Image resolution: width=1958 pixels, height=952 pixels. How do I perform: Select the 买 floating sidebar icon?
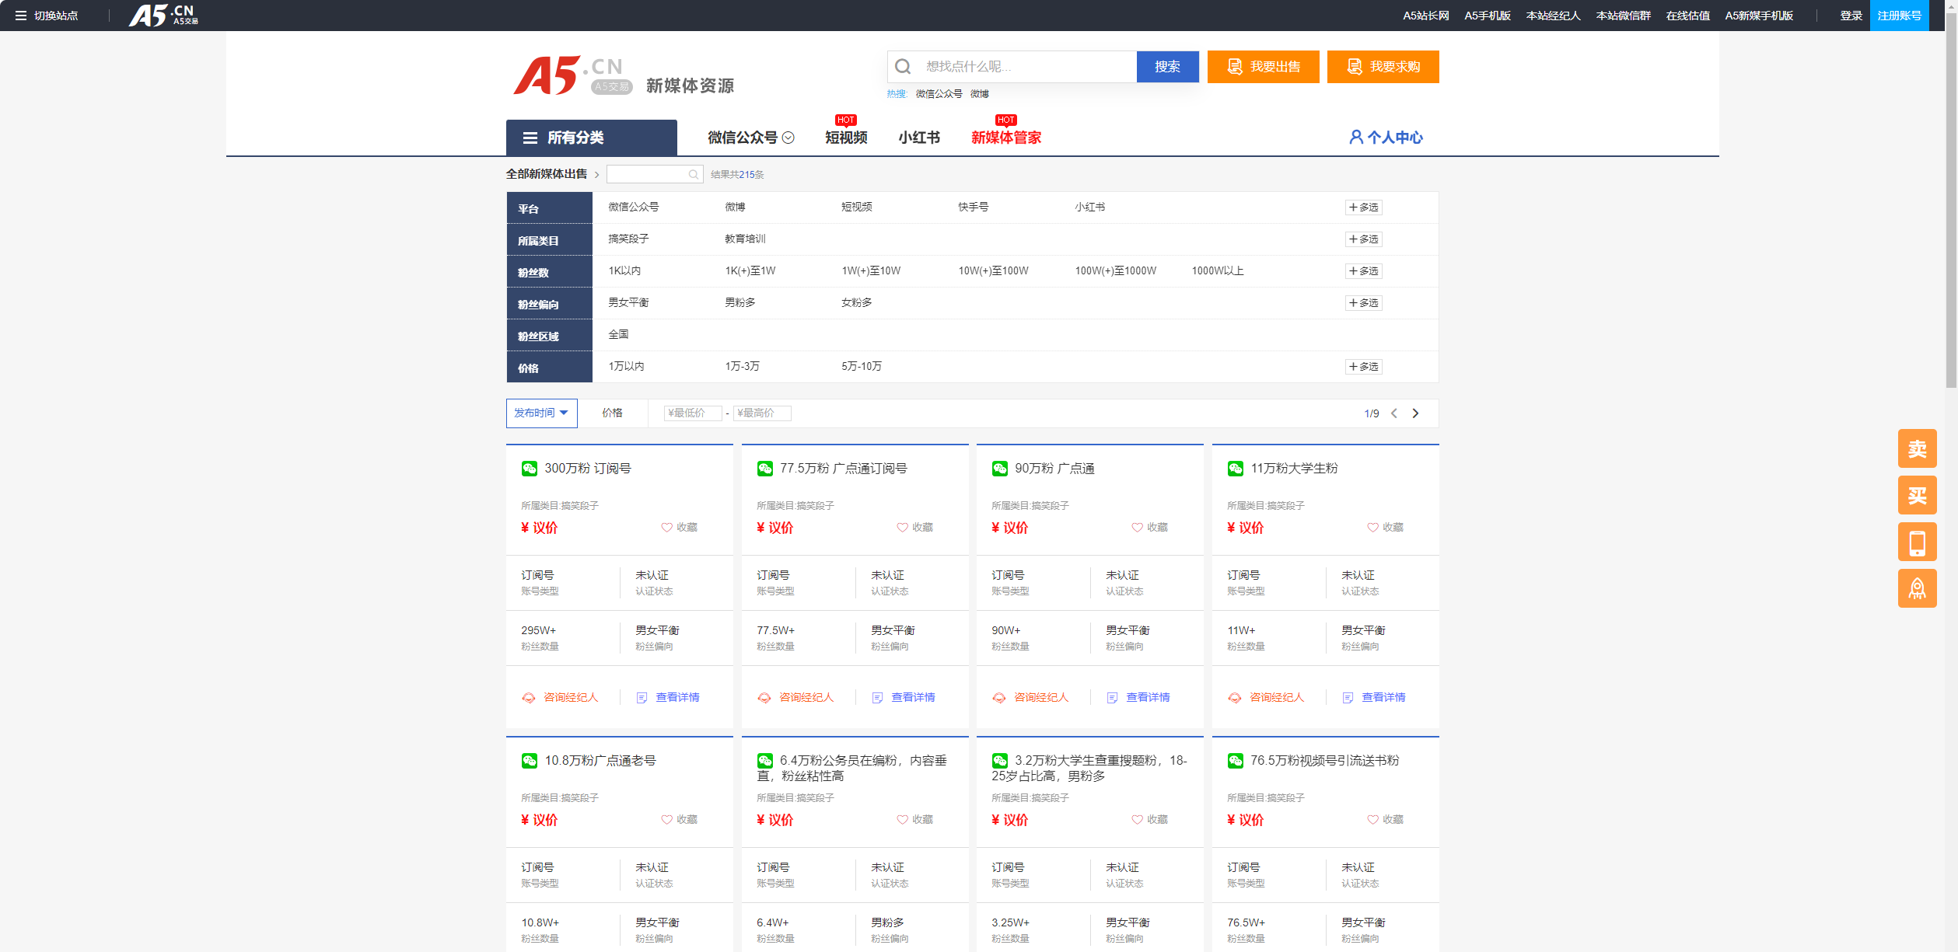(1917, 495)
